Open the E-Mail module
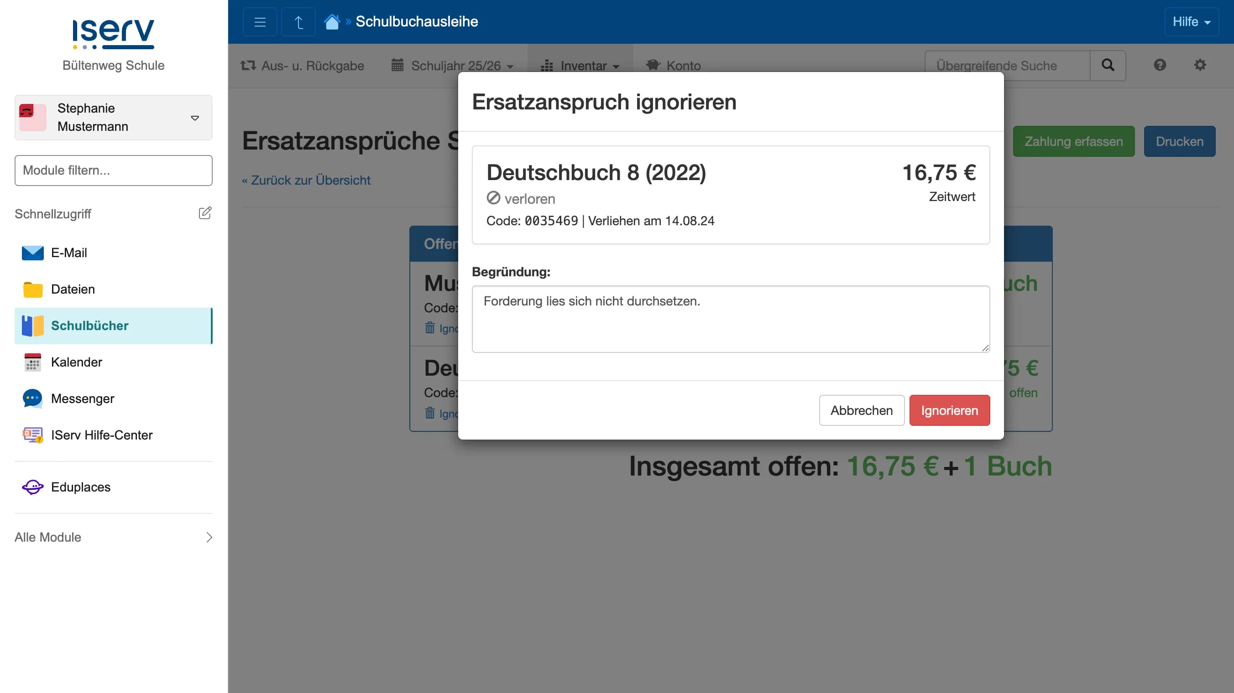 (x=69, y=253)
